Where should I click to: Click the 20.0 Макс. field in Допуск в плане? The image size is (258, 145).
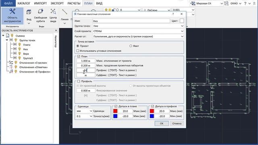point(125,111)
